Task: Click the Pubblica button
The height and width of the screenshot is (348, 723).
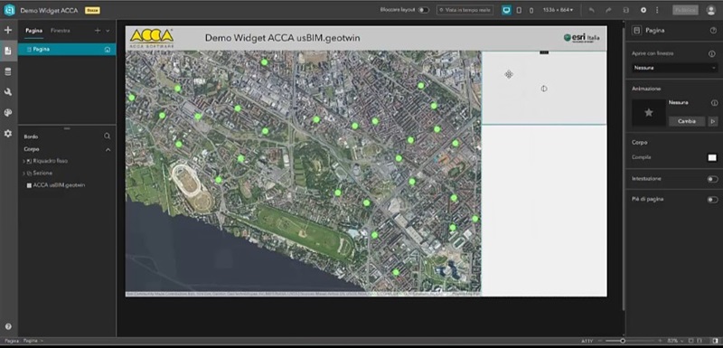Action: pyautogui.click(x=685, y=10)
